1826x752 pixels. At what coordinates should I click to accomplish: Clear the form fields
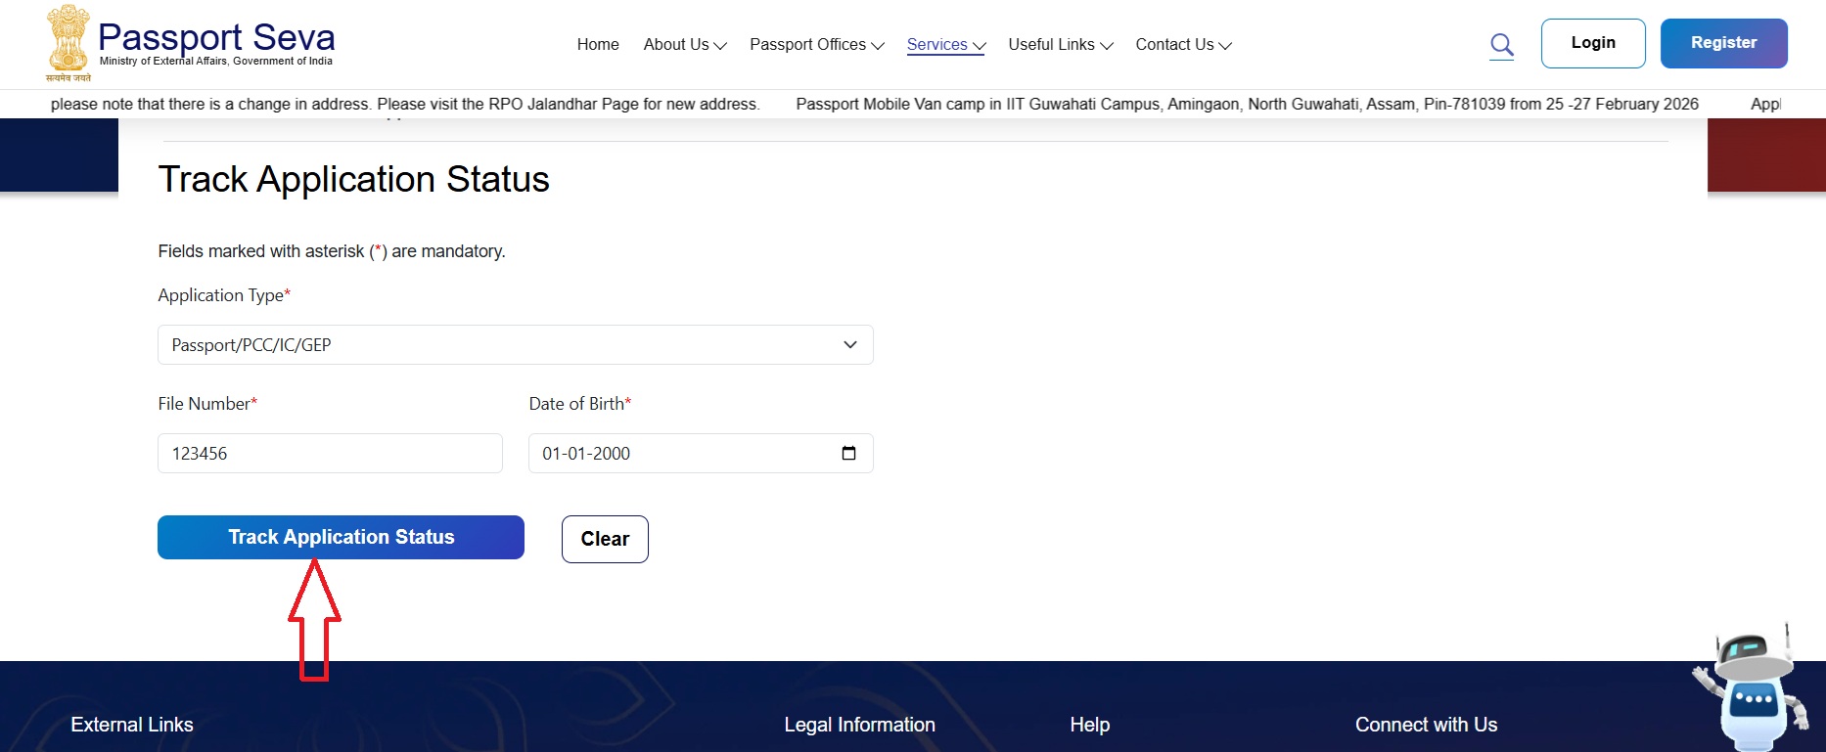(x=605, y=539)
